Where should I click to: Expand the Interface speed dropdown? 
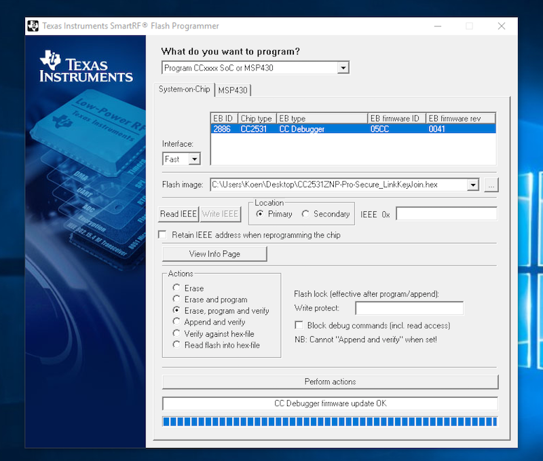point(194,159)
